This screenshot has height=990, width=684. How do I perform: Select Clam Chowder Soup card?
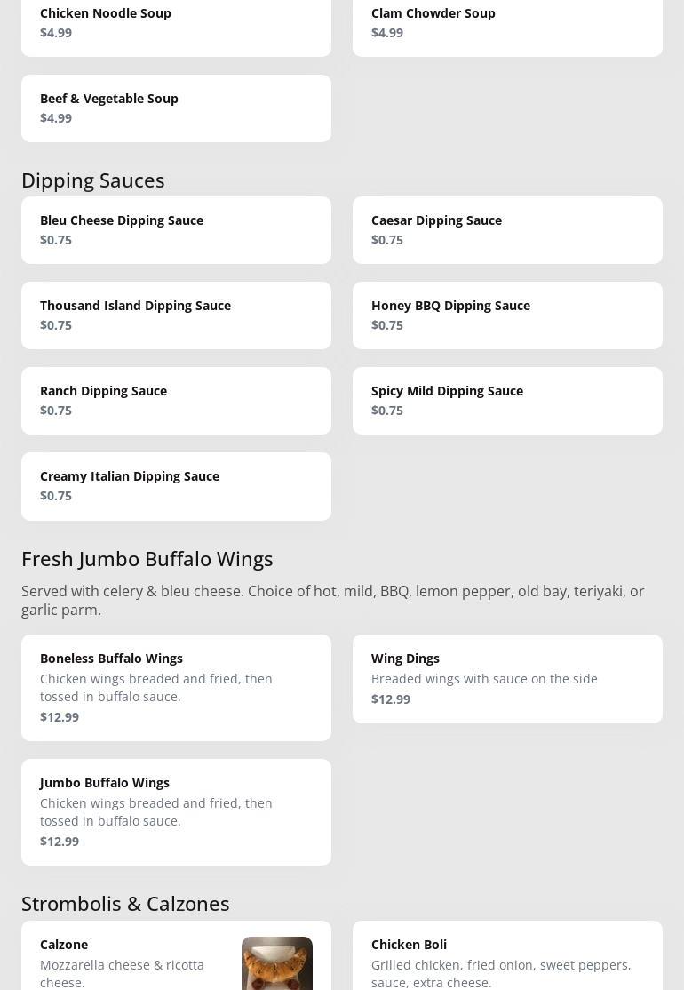click(x=507, y=23)
